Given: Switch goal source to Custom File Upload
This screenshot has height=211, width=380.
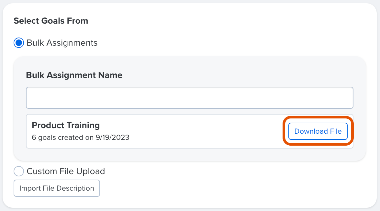Looking at the screenshot, I should click(x=18, y=171).
